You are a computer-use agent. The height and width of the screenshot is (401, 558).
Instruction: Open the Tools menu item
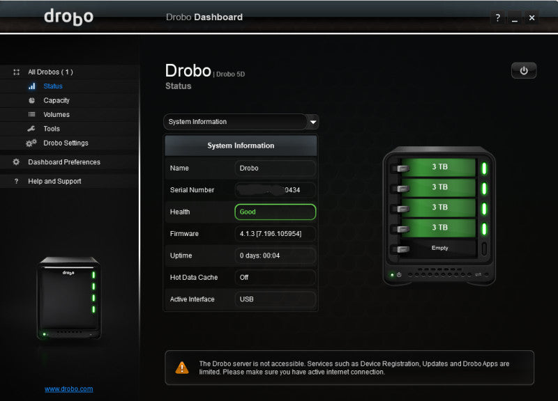52,129
